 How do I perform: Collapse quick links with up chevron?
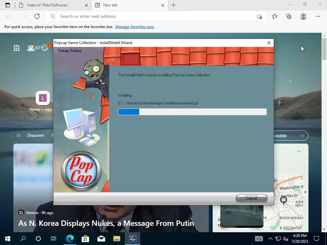[x=290, y=81]
